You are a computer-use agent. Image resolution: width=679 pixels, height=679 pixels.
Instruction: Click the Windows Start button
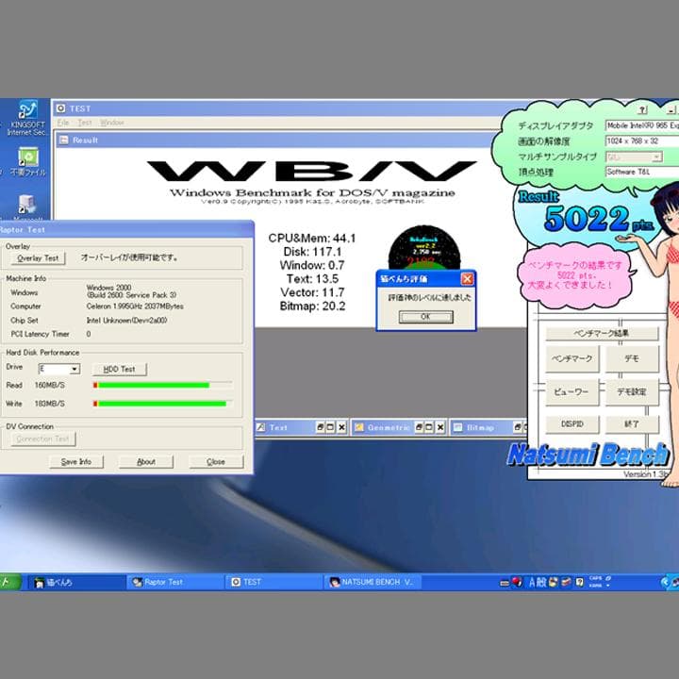tap(9, 583)
